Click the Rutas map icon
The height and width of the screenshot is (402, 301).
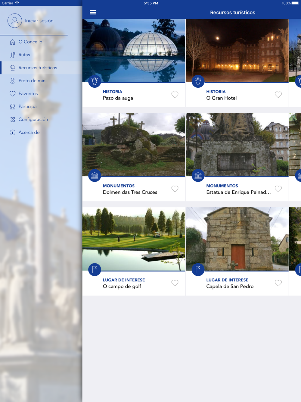click(x=12, y=55)
